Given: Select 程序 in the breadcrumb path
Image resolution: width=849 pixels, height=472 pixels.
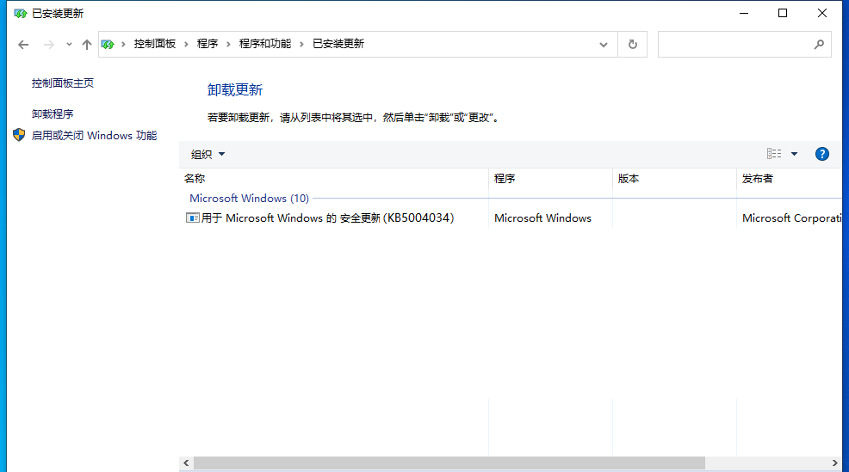Looking at the screenshot, I should (208, 44).
